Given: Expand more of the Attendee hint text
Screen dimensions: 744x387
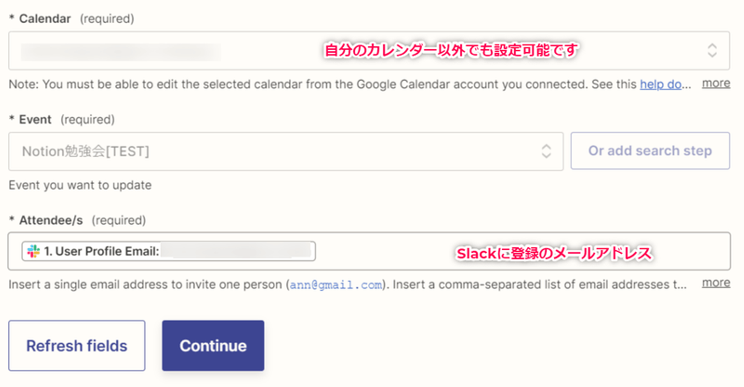Looking at the screenshot, I should [716, 283].
